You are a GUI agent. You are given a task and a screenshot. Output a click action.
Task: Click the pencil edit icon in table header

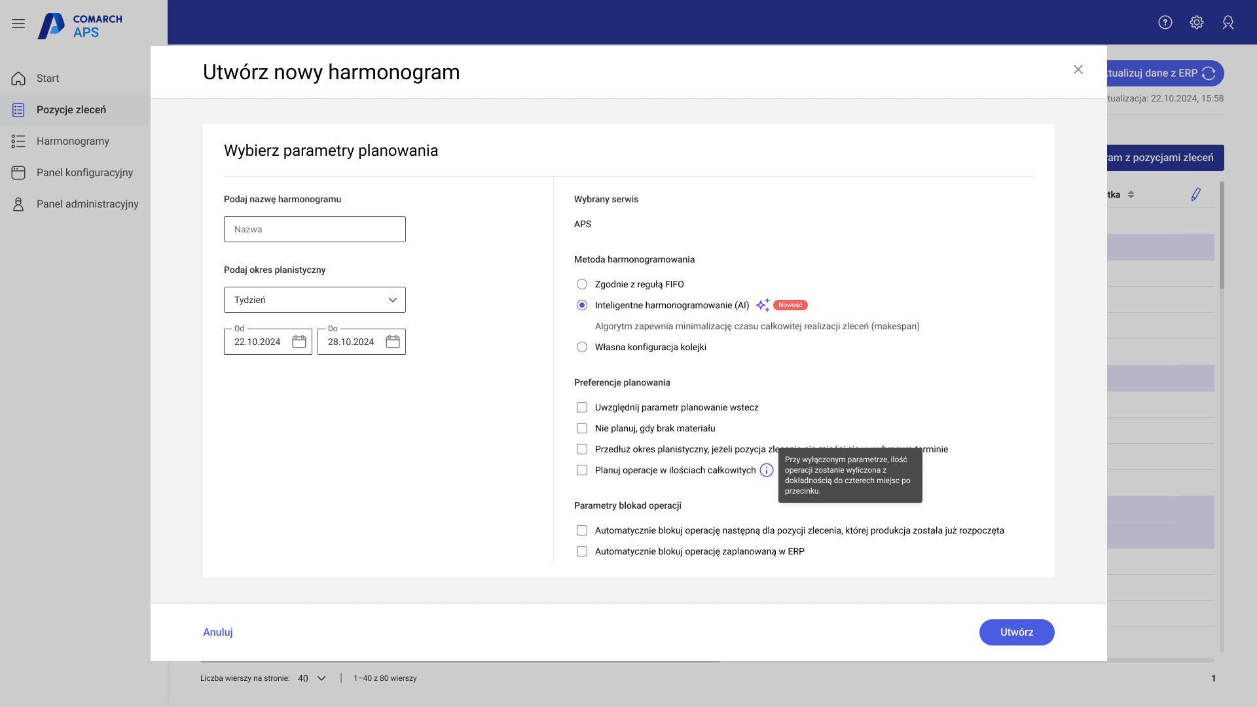click(x=1195, y=194)
